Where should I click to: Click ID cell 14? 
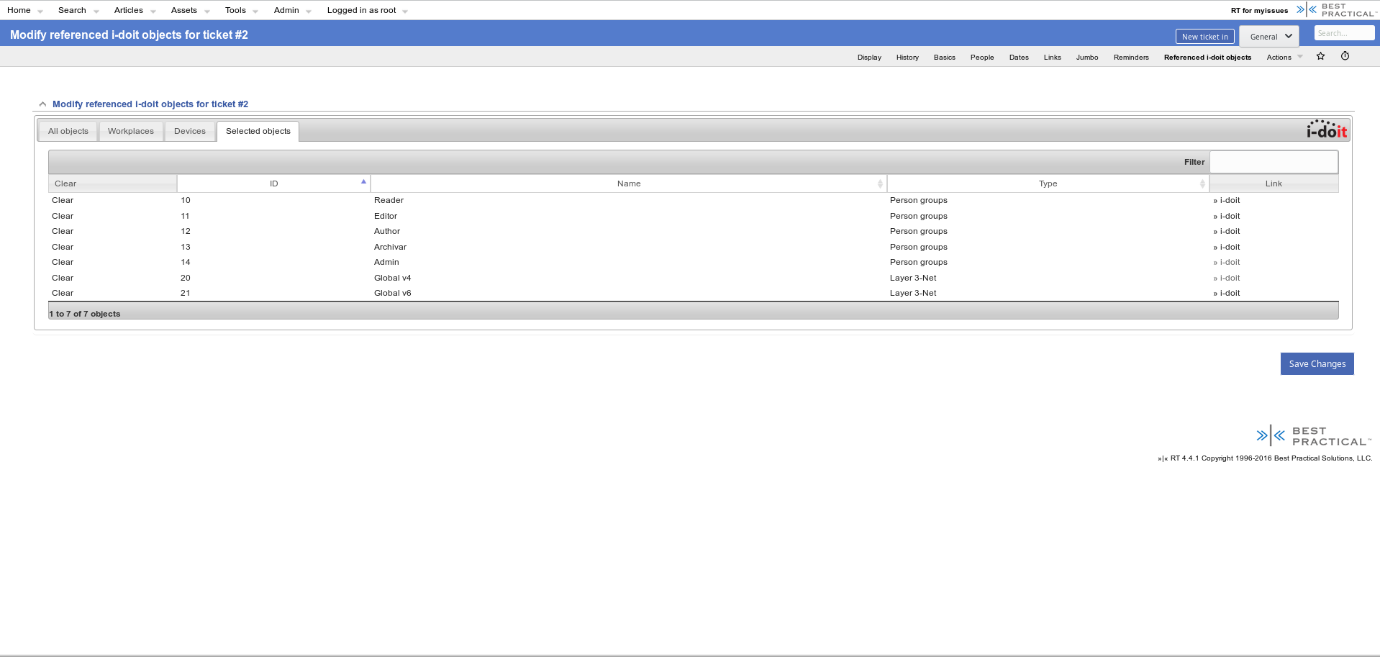(x=186, y=262)
